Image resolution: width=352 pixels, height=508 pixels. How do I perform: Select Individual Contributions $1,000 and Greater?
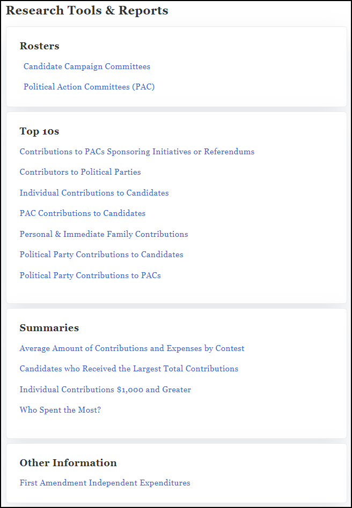pyautogui.click(x=105, y=390)
